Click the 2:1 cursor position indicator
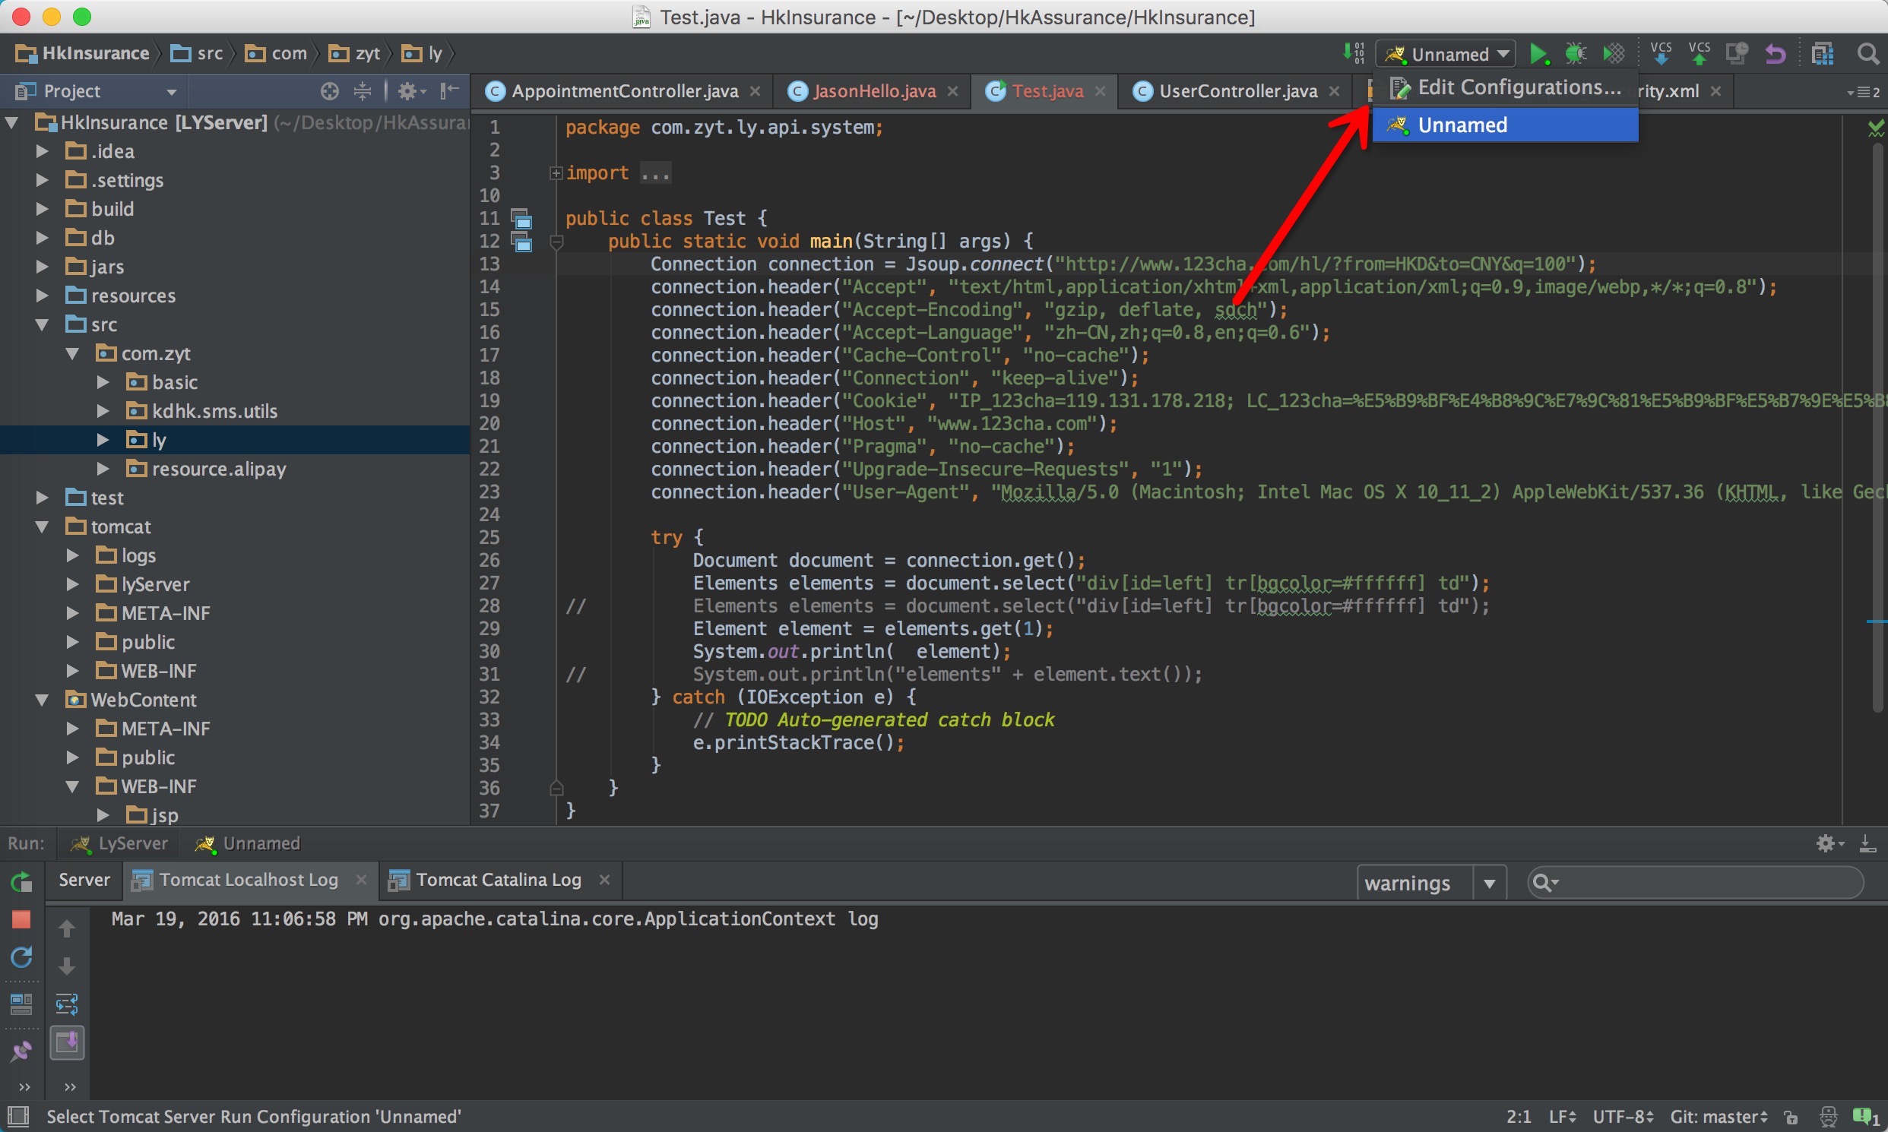This screenshot has height=1132, width=1888. pos(1519,1118)
